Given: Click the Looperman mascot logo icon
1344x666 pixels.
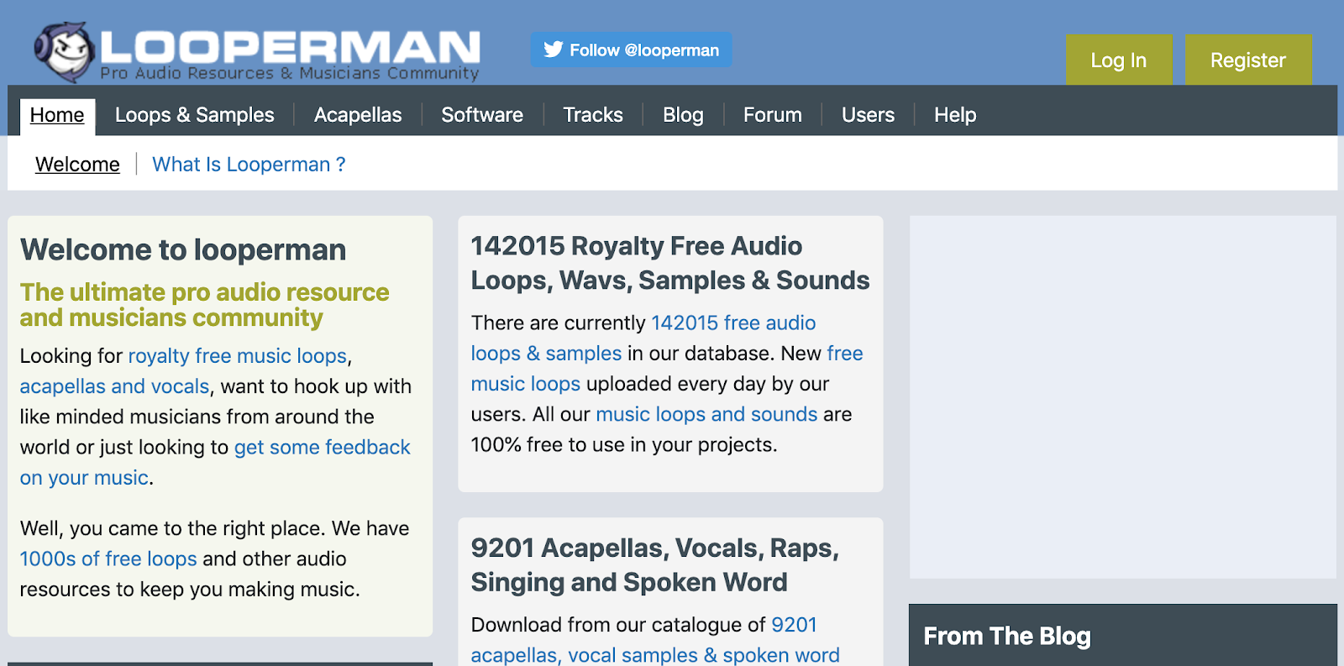Looking at the screenshot, I should [x=64, y=50].
